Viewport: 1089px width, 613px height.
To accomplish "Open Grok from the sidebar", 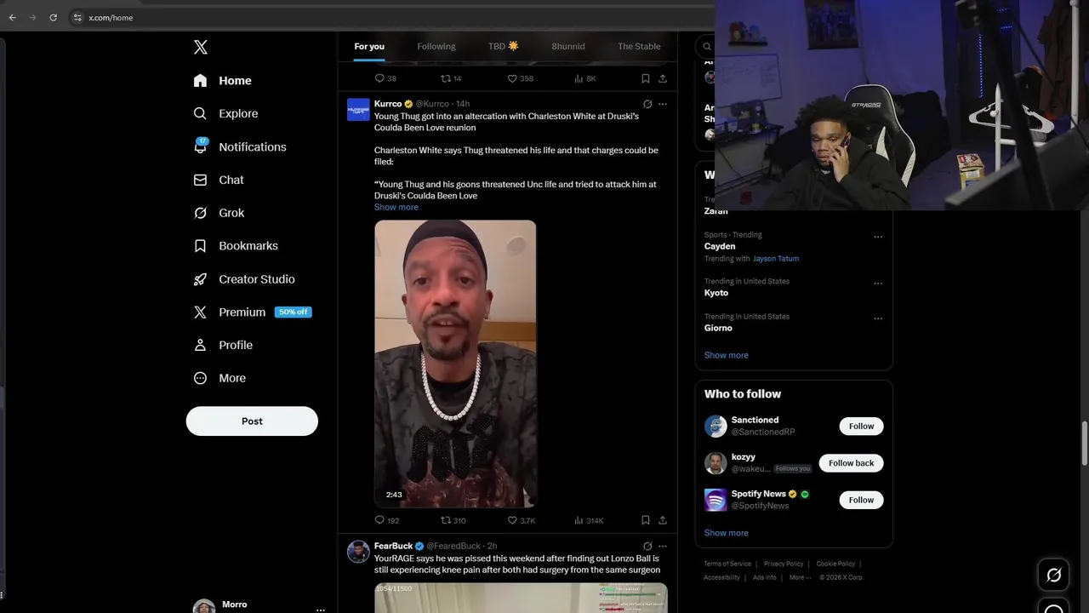I will (x=220, y=213).
